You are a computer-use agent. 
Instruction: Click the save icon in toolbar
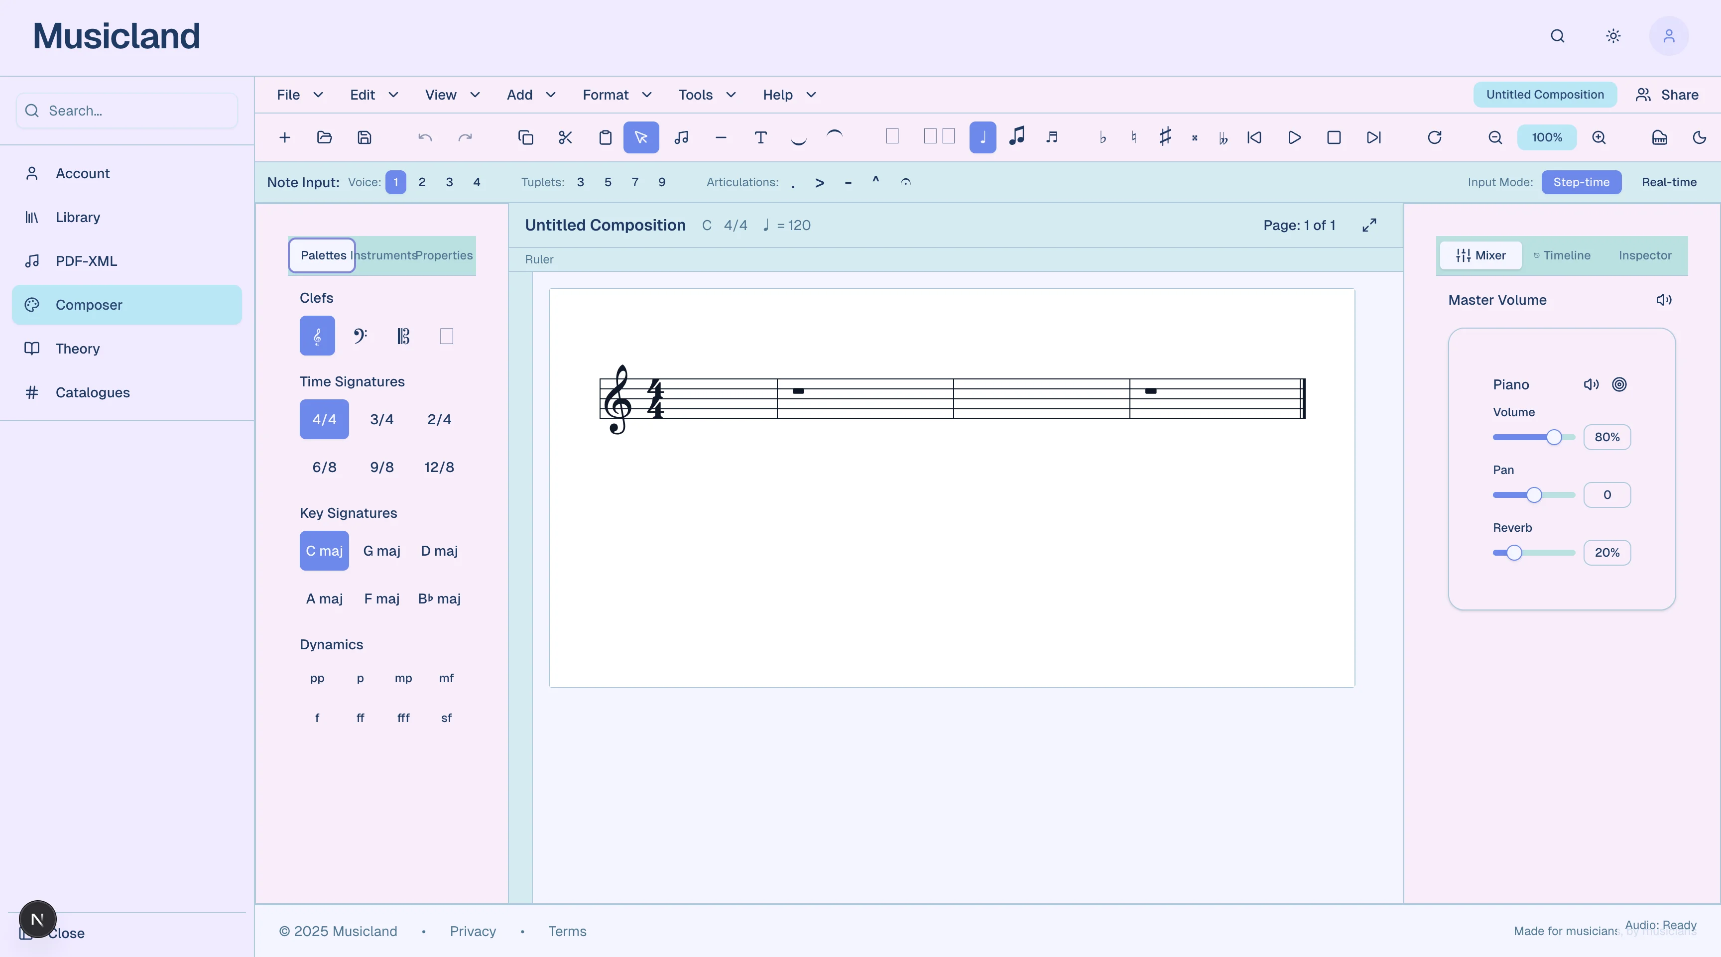pos(364,137)
